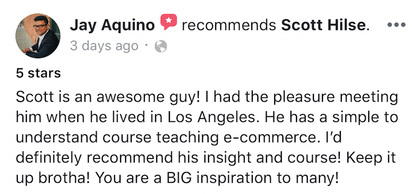This screenshot has width=412, height=194.
Task: Click the 3 days ago timestamp
Action: pyautogui.click(x=104, y=46)
